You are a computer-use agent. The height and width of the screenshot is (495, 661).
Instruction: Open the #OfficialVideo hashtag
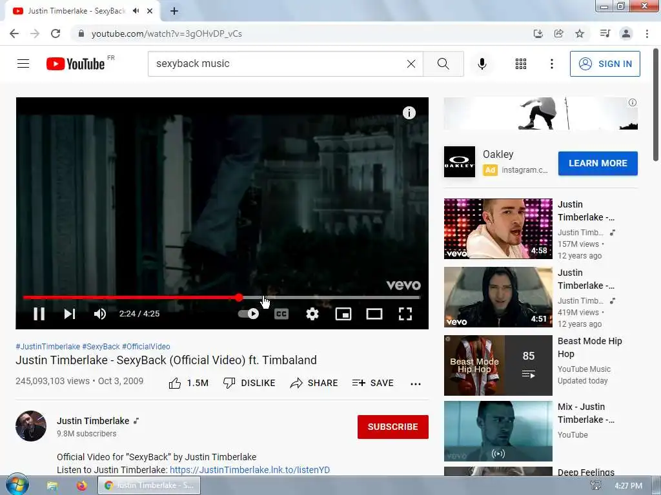tap(147, 346)
